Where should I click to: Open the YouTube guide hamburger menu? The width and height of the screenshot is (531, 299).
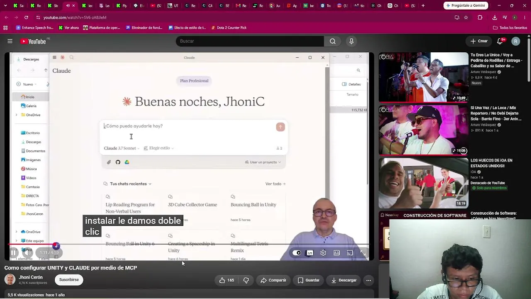10,41
